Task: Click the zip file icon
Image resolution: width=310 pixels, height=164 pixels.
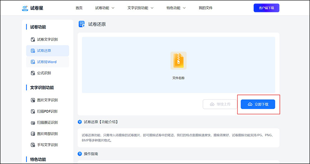Action: (x=178, y=60)
